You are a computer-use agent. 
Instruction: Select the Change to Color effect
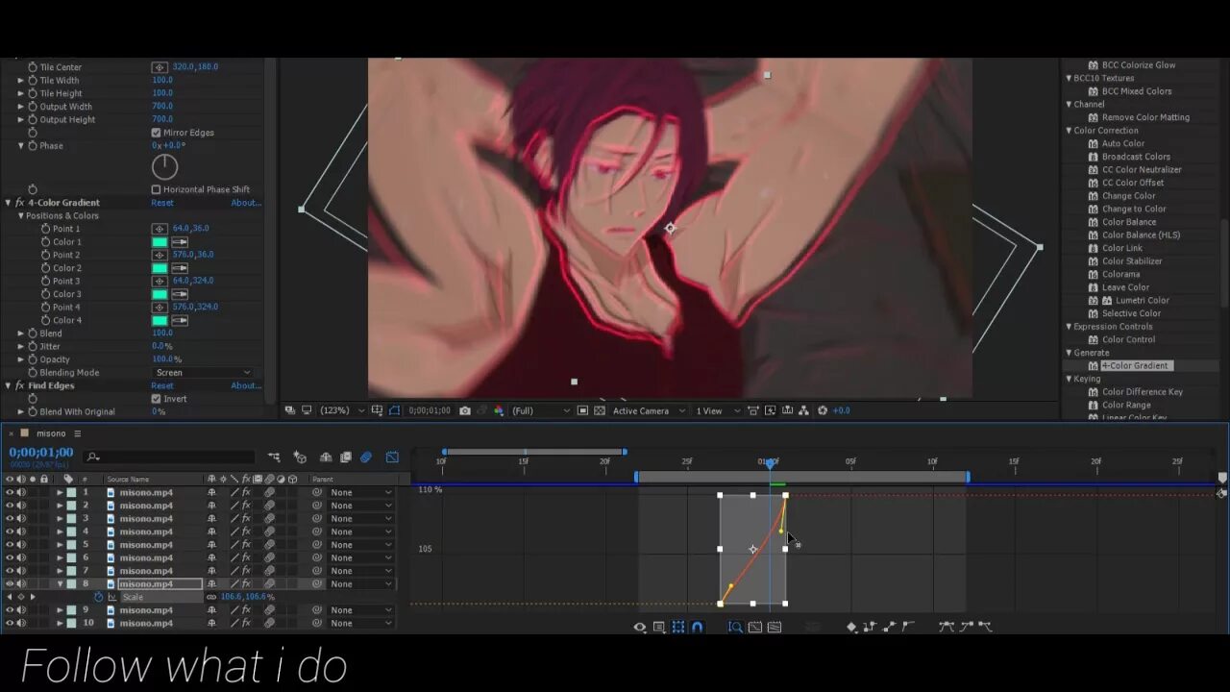pyautogui.click(x=1134, y=209)
